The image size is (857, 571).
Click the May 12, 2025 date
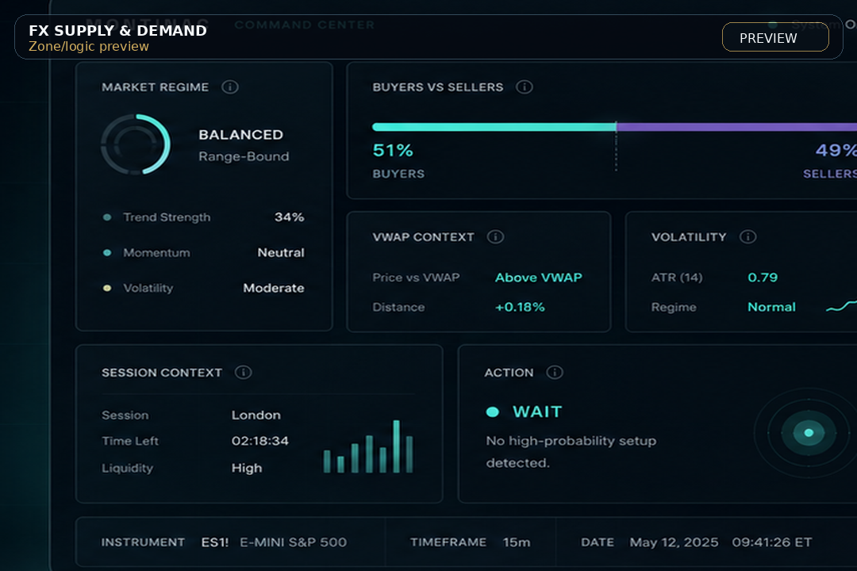pos(674,542)
